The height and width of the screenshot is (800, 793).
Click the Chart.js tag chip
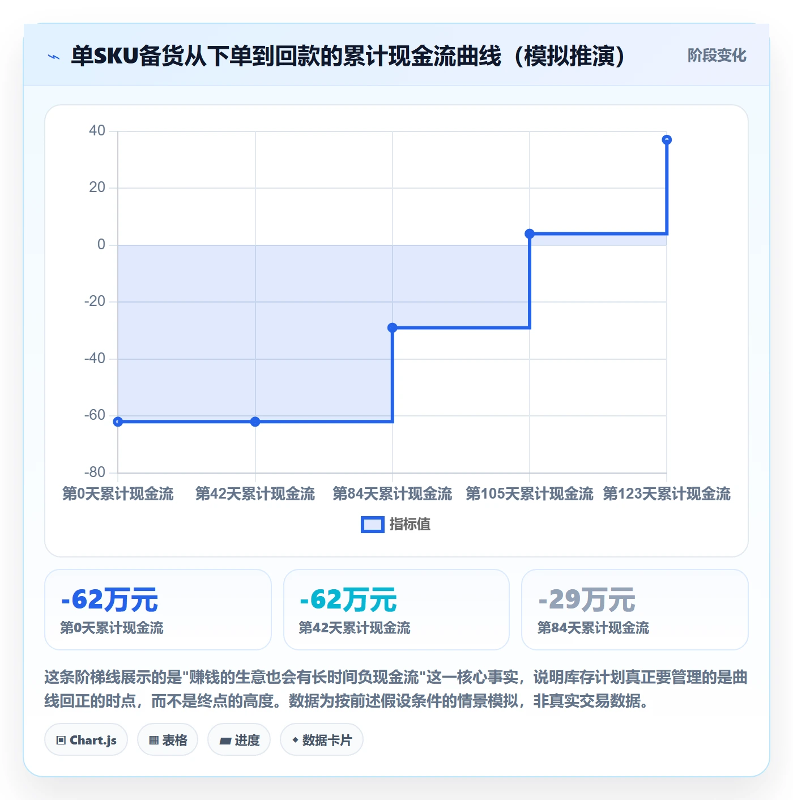point(86,740)
